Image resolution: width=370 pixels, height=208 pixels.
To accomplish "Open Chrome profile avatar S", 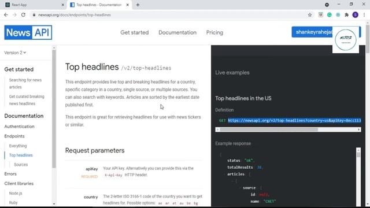I will 356,15.
